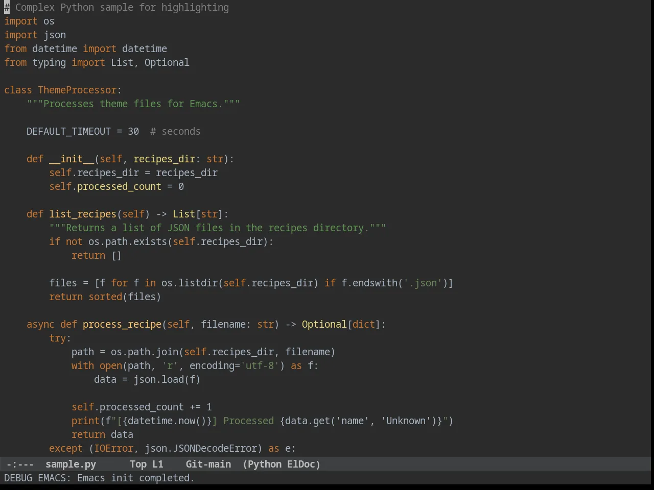Click 'print' in the f-string print line
This screenshot has height=490, width=654.
pos(85,421)
